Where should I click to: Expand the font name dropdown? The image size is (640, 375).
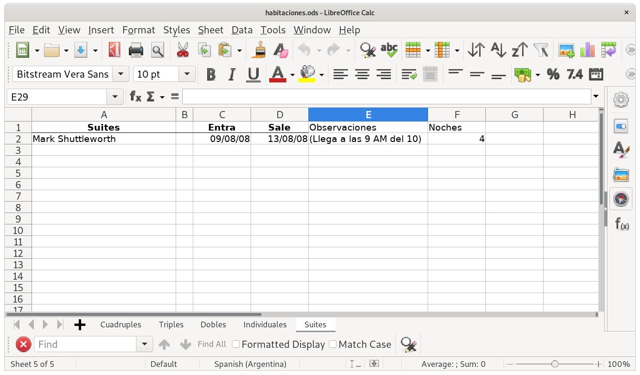[x=121, y=74]
